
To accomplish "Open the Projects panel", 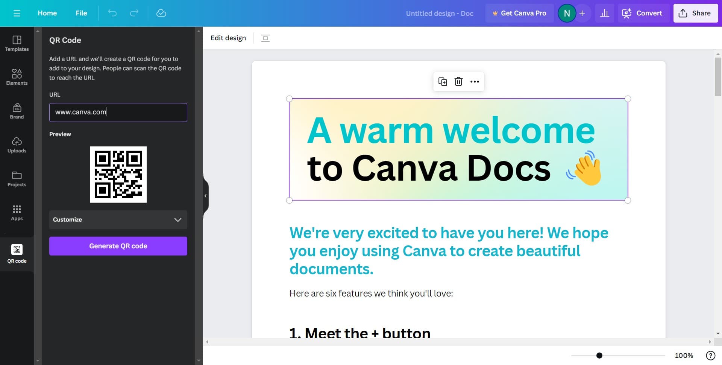I will 17,178.
